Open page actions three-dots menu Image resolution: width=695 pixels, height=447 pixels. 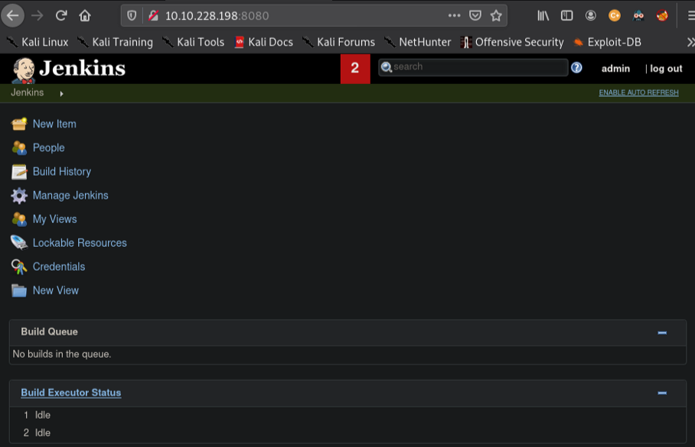(454, 15)
